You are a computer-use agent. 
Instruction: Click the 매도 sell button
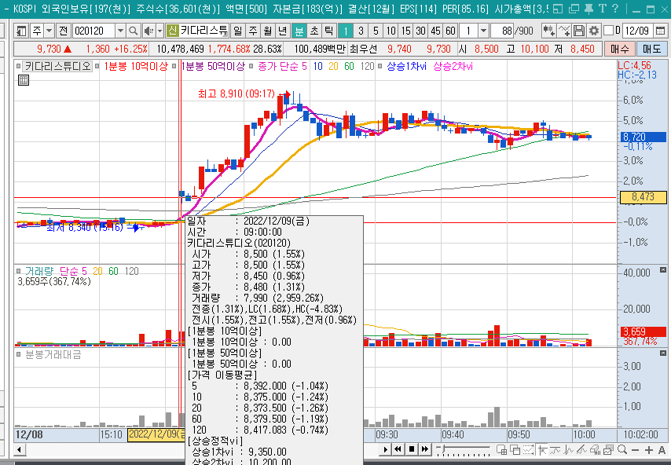pyautogui.click(x=651, y=49)
